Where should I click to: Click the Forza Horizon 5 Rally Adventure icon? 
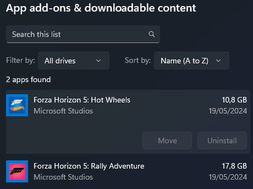click(17, 171)
